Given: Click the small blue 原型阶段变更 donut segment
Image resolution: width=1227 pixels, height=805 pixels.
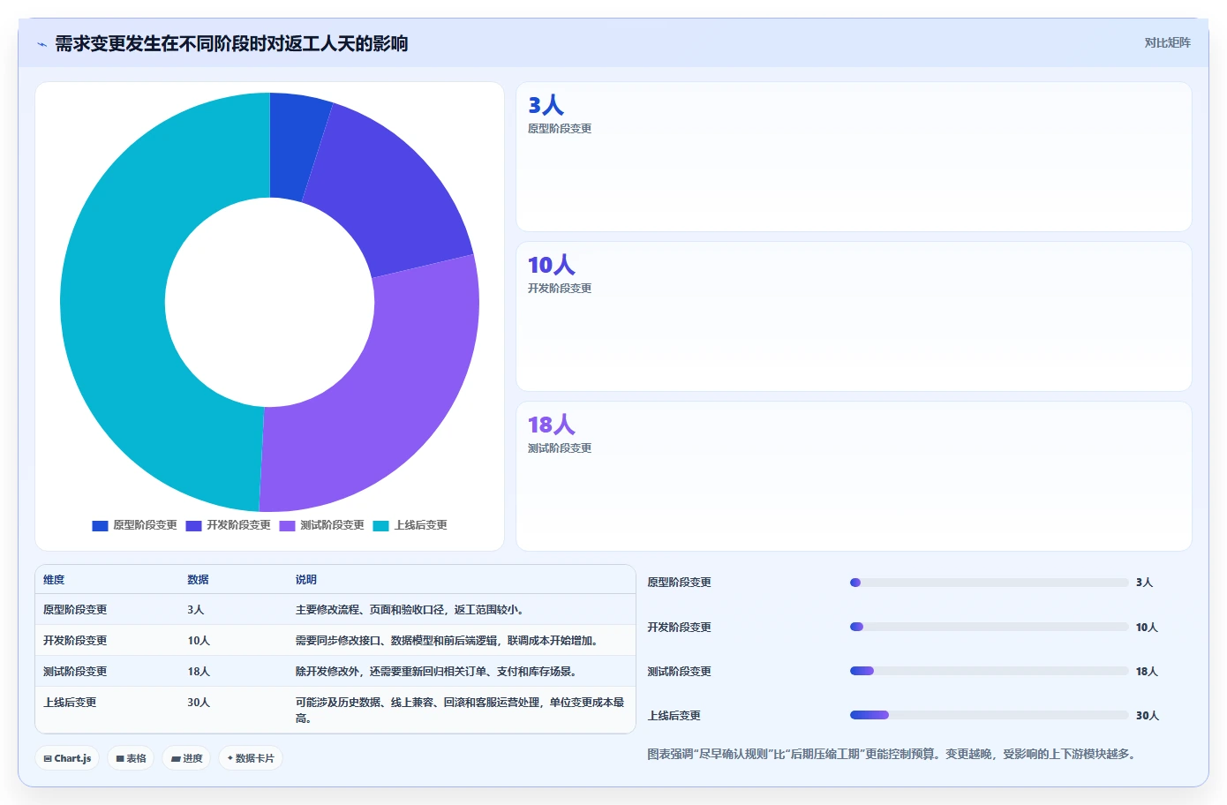Looking at the screenshot, I should pyautogui.click(x=294, y=146).
